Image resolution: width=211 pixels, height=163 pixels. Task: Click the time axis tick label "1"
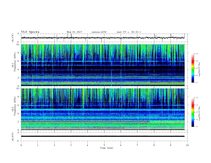point(38,145)
